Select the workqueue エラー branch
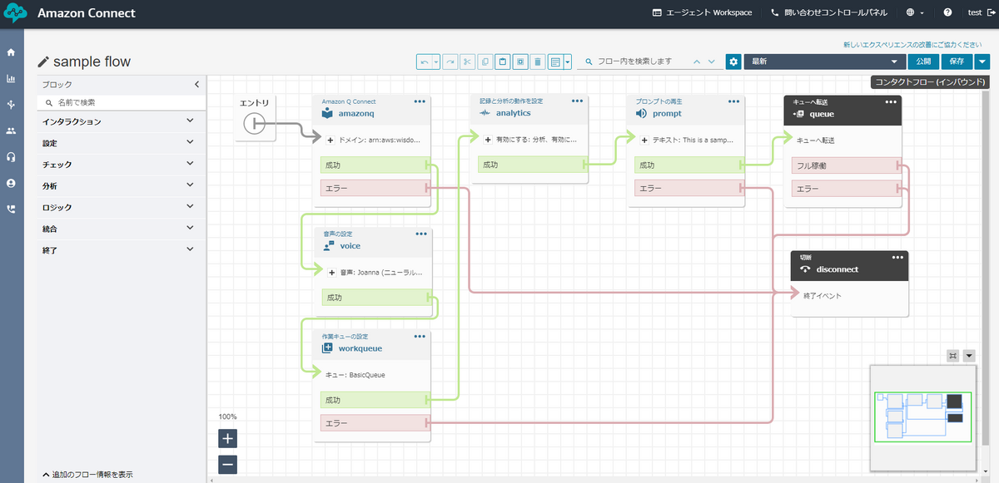The image size is (999, 483). pyautogui.click(x=375, y=423)
